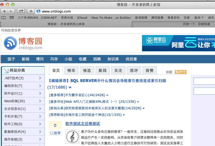Open 园子 in the navigation bar

(11, 59)
